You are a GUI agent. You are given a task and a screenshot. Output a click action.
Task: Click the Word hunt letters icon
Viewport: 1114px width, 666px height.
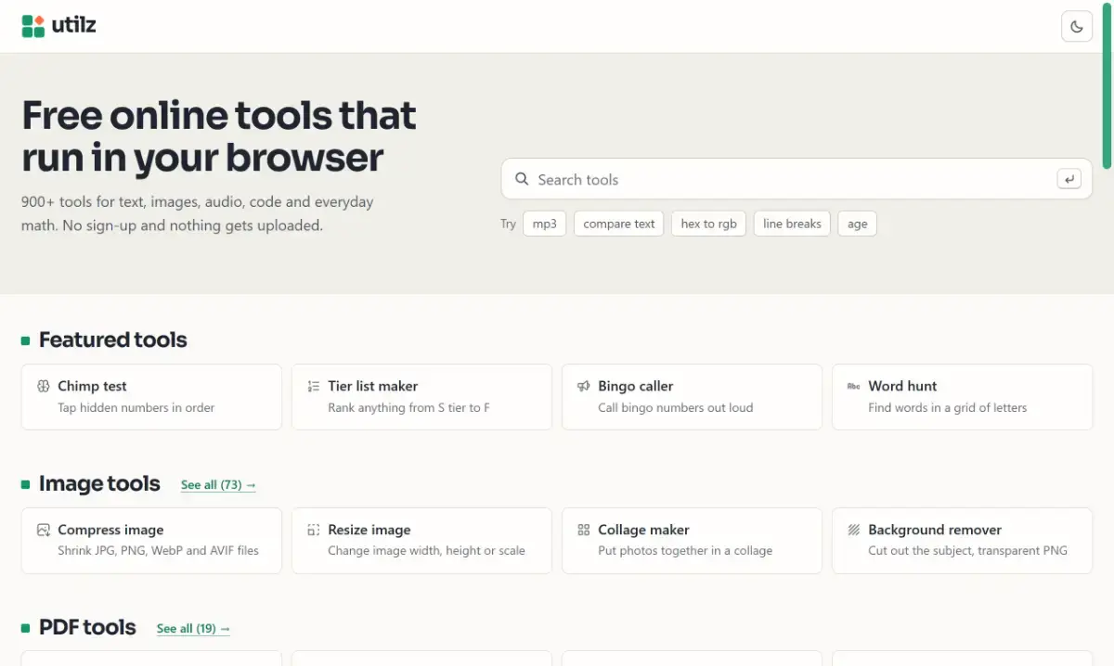click(853, 386)
